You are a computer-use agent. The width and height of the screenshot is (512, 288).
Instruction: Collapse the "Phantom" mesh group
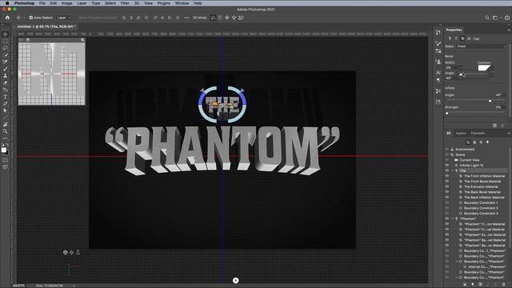pos(453,218)
